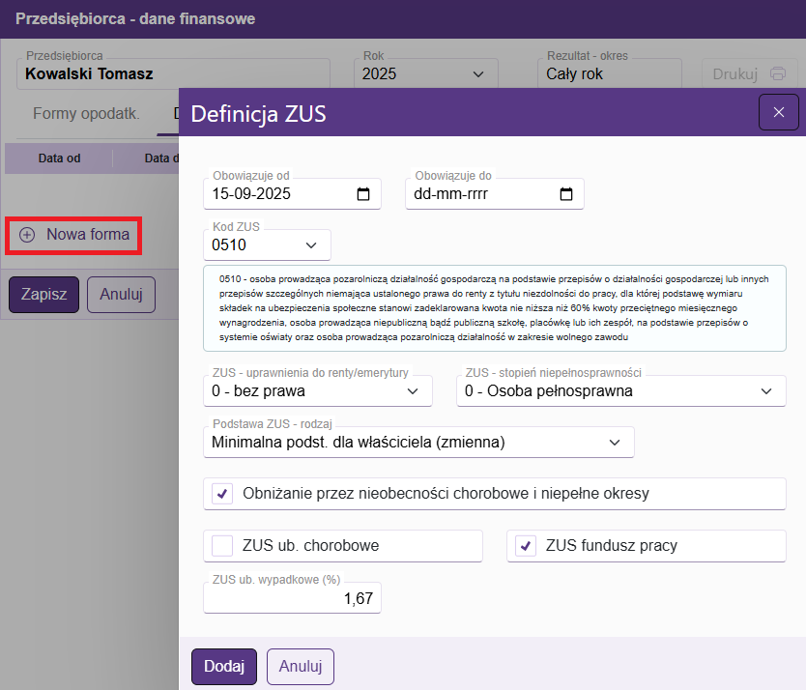The height and width of the screenshot is (690, 806).
Task: Enable the ZUS ub. chorobowe checkbox
Action: (x=223, y=546)
